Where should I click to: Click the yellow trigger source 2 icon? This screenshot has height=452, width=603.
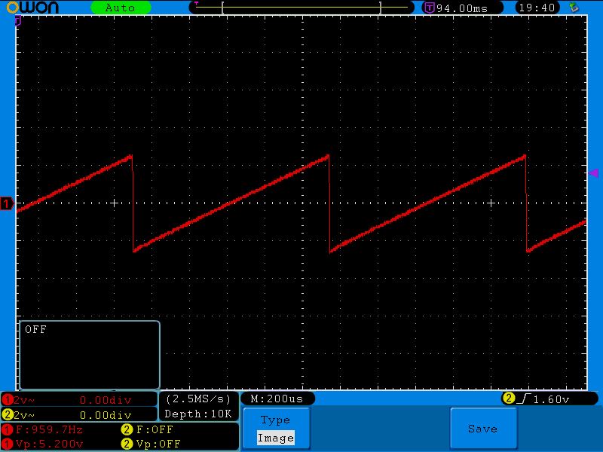point(509,399)
